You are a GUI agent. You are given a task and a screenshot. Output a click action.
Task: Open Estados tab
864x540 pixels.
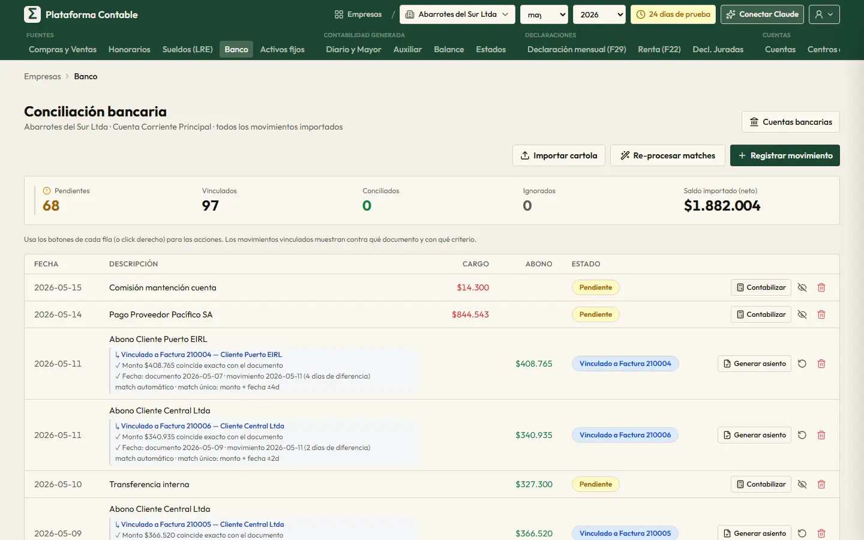pos(491,49)
